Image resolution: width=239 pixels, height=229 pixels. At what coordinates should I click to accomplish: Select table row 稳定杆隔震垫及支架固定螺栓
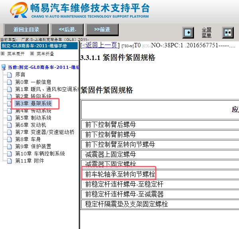tap(160, 204)
